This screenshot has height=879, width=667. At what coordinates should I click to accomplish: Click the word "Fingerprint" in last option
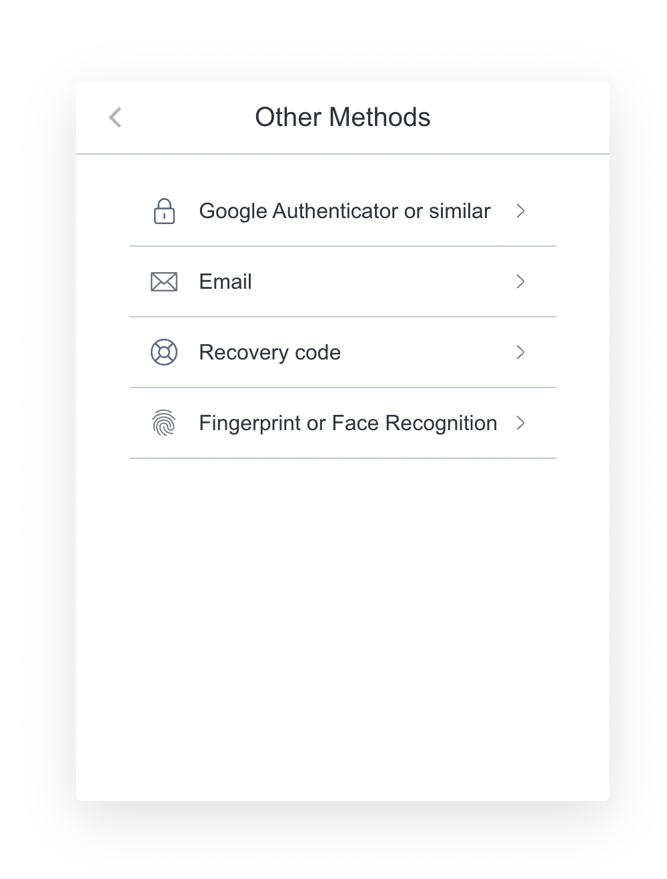tap(249, 423)
